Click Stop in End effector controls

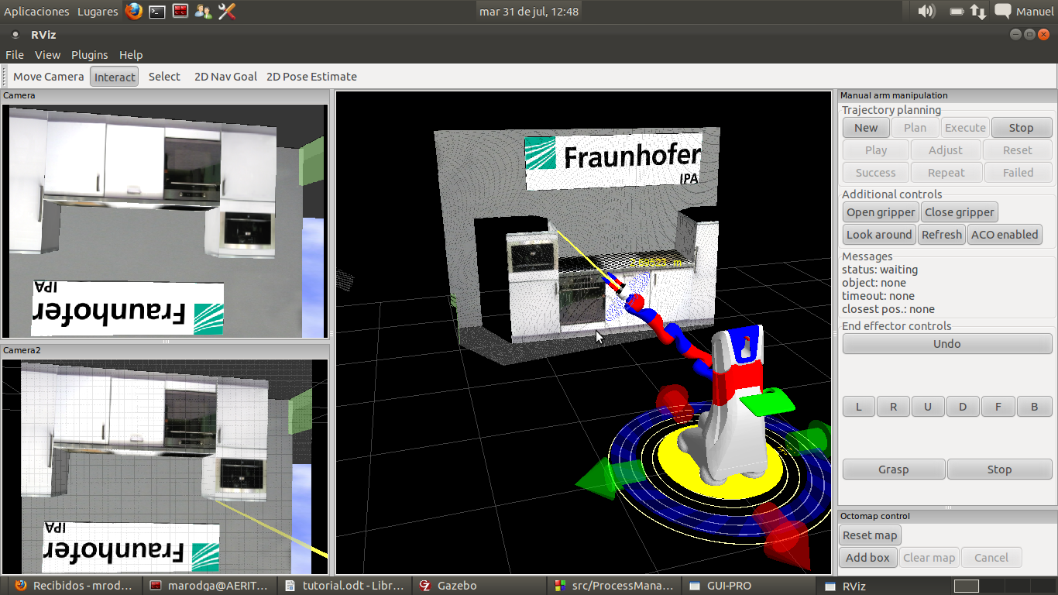tap(999, 469)
